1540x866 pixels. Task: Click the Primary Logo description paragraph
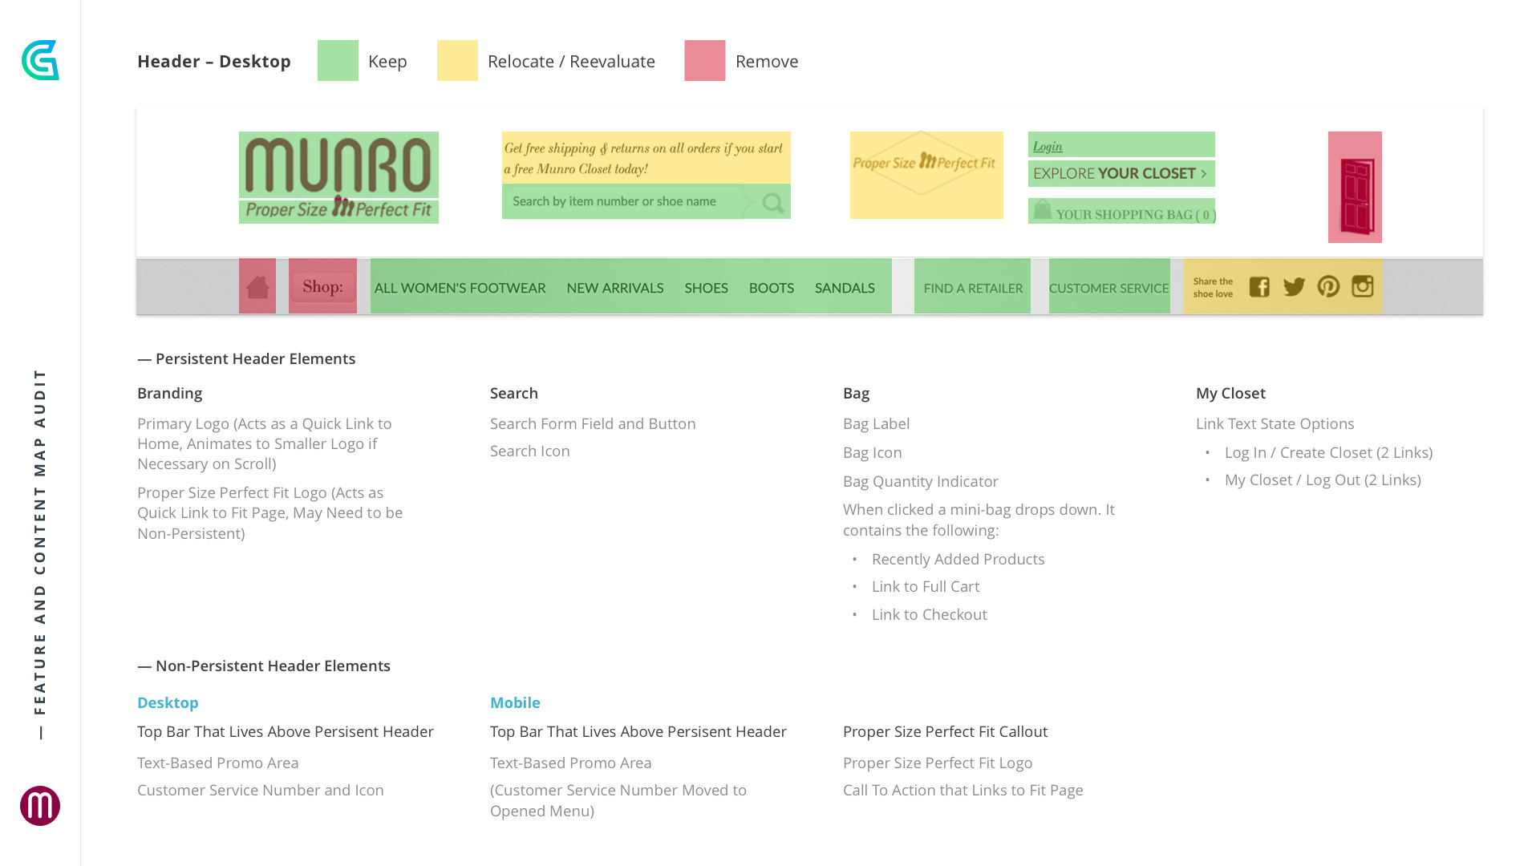[x=265, y=443]
